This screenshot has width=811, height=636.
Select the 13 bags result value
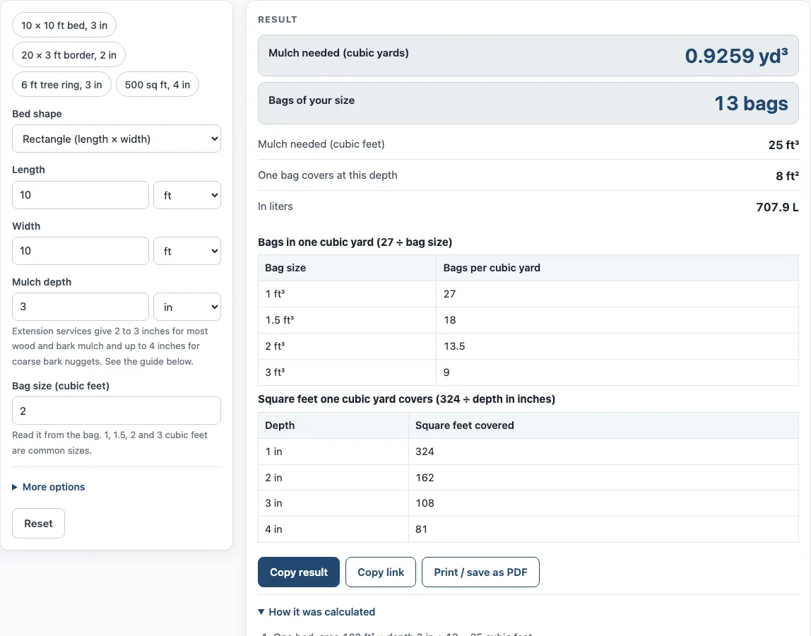pos(751,103)
